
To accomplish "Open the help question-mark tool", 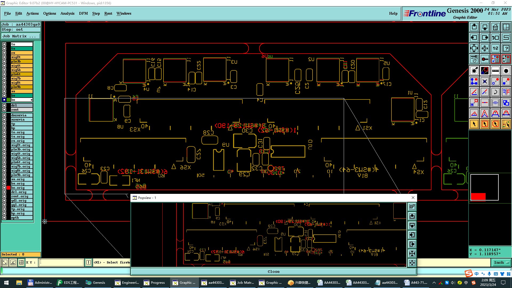I will [x=506, y=48].
